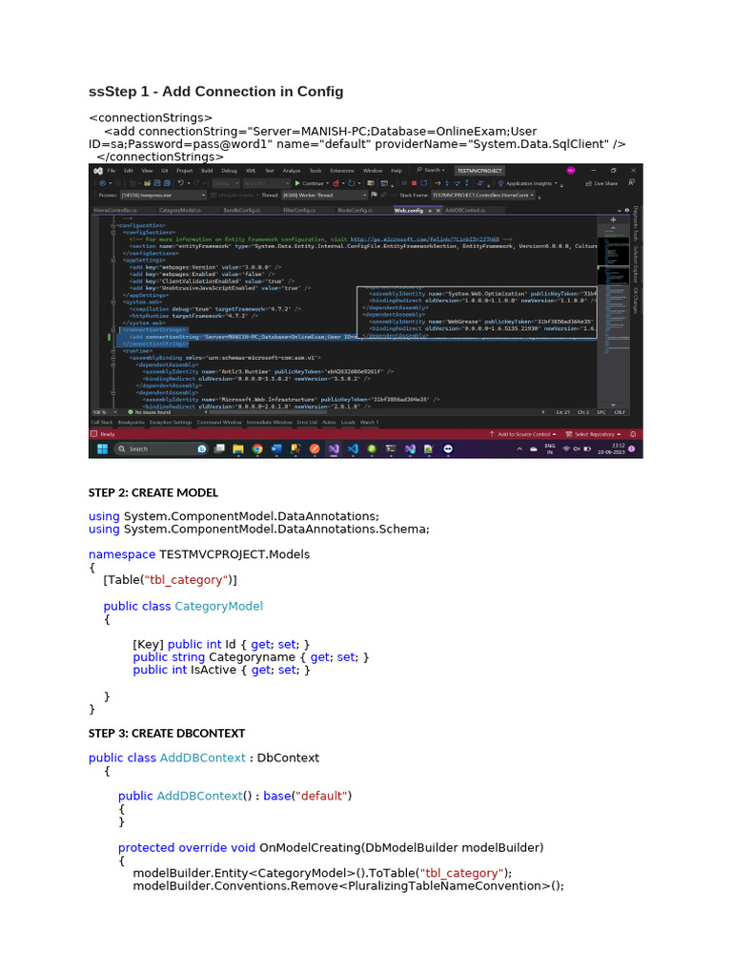This screenshot has width=732, height=977.
Task: Click the green Continue debugging button
Action: point(311,183)
